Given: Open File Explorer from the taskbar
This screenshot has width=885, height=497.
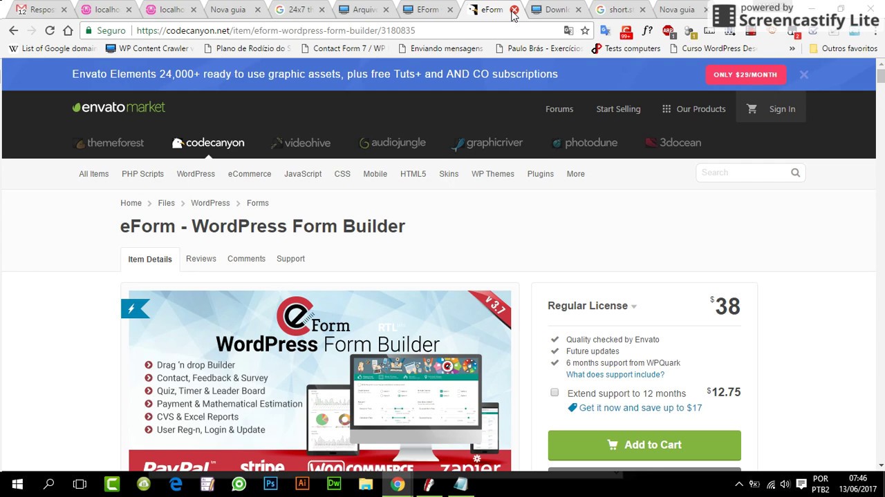Looking at the screenshot, I should [x=366, y=484].
